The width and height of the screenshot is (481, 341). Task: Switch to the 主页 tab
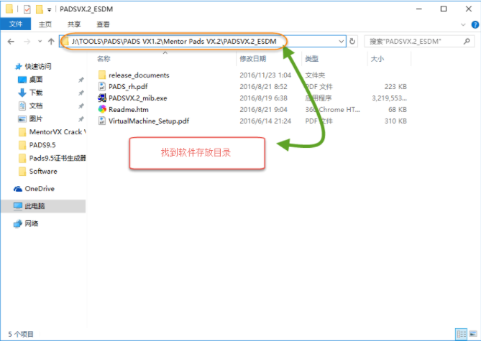click(45, 24)
